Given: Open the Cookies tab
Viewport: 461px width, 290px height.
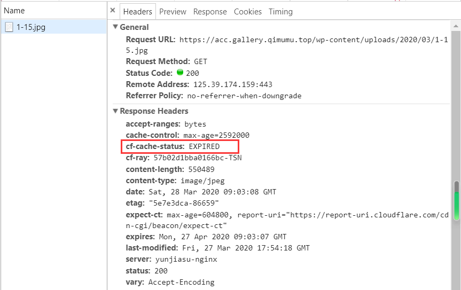Looking at the screenshot, I should 247,12.
